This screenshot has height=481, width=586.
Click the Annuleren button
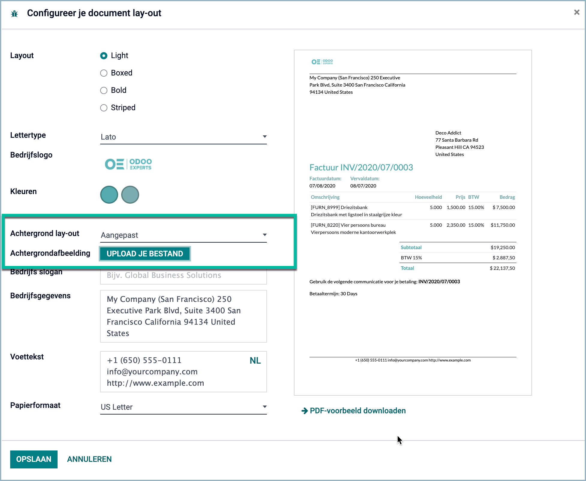point(89,459)
